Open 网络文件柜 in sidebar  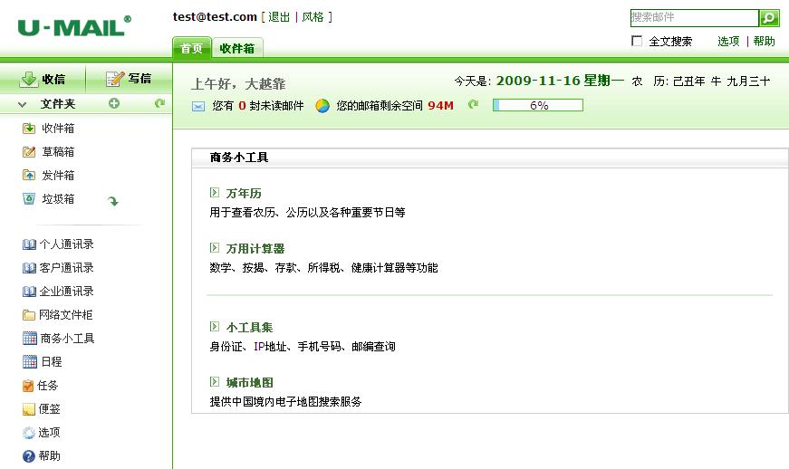[66, 315]
